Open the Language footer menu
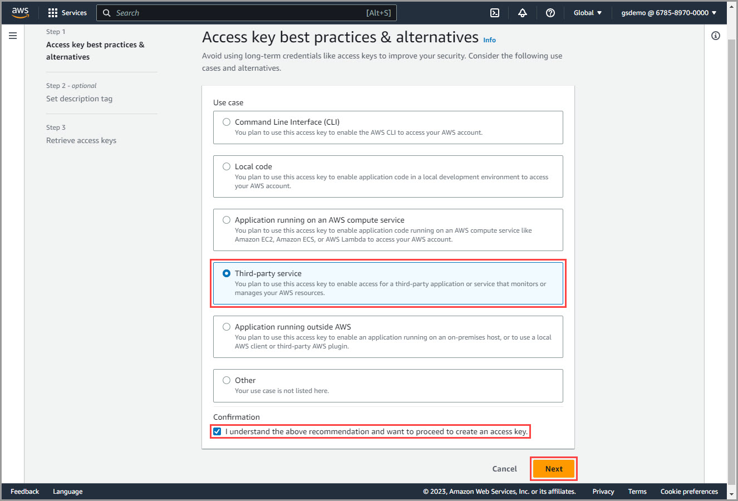Image resolution: width=738 pixels, height=501 pixels. 67,492
